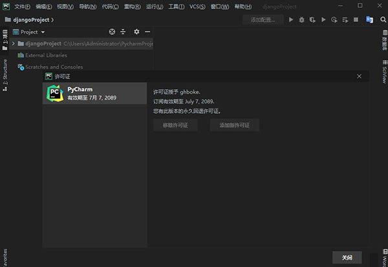Viewport: 388px width, 267px height.
Task: Maximize the PyCharm window
Action: pos(360,6)
